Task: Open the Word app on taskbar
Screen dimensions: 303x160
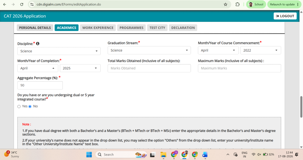Action: [x=205, y=155]
